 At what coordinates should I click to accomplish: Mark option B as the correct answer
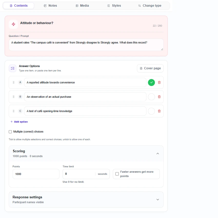point(151,97)
